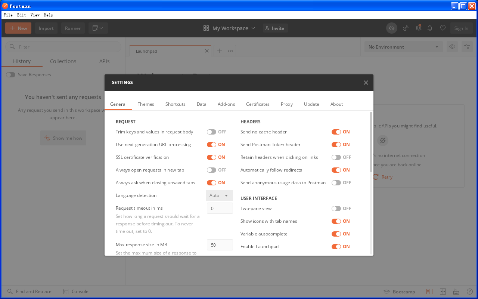Click the environment quick look eye icon

point(452,47)
